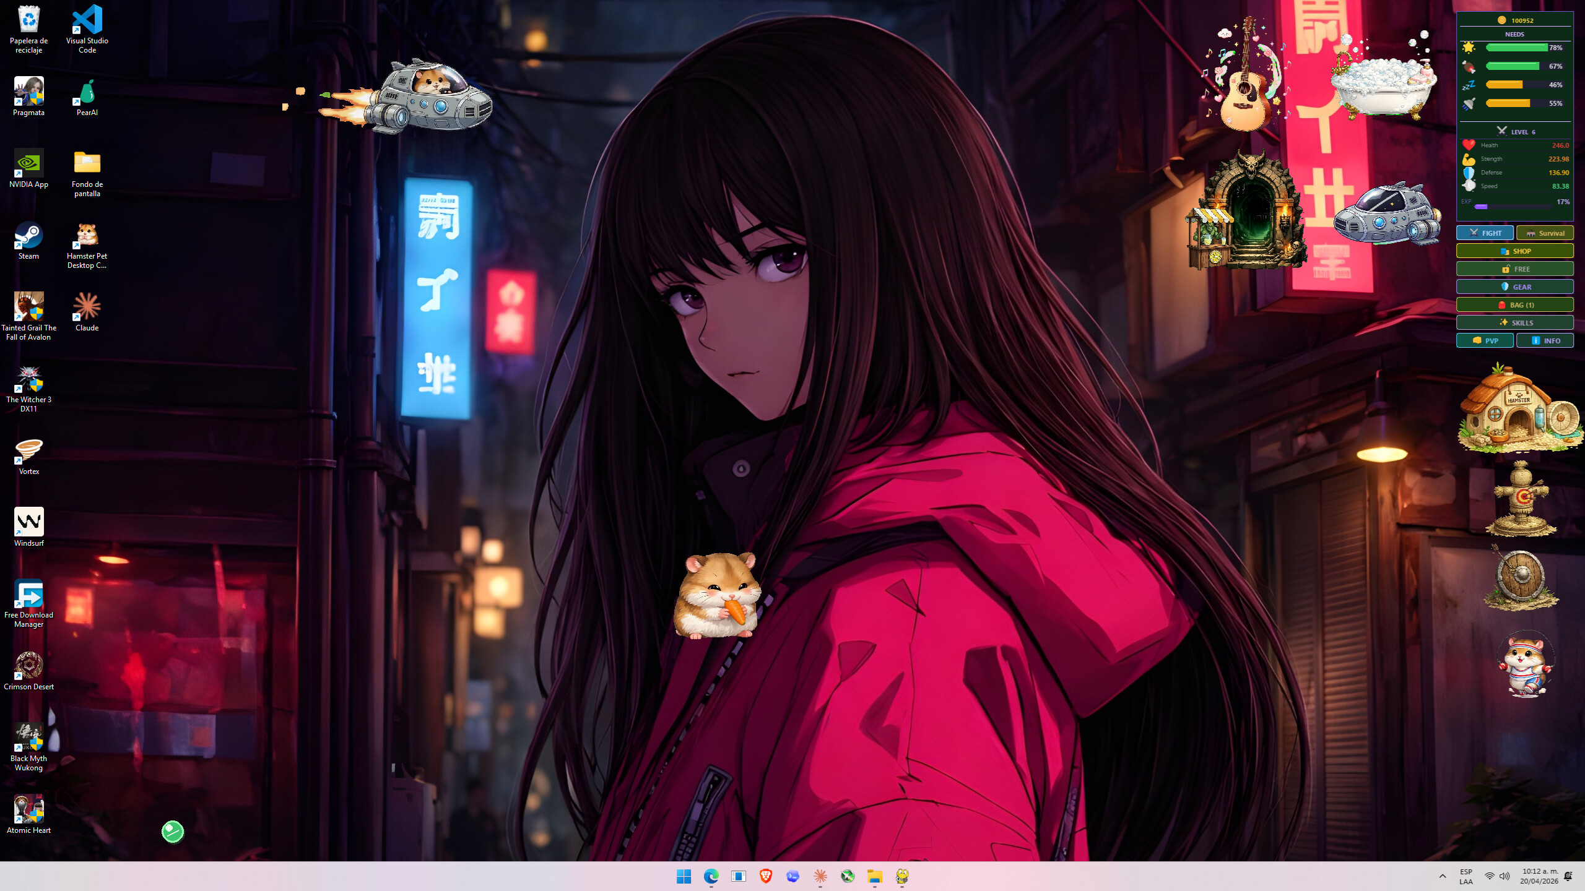Select the Pragmata shortcut
This screenshot has height=891, width=1585.
(x=28, y=96)
